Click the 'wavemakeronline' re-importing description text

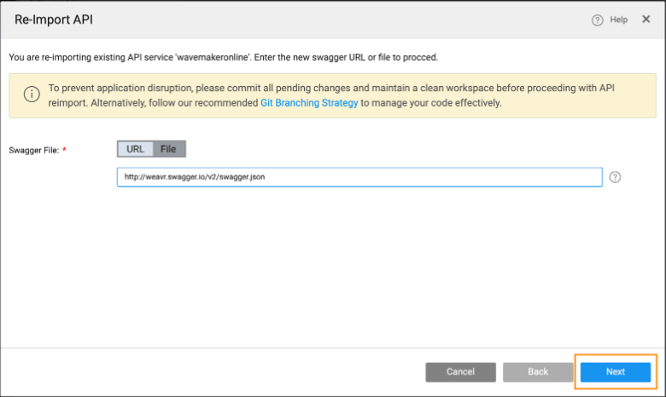click(x=222, y=57)
